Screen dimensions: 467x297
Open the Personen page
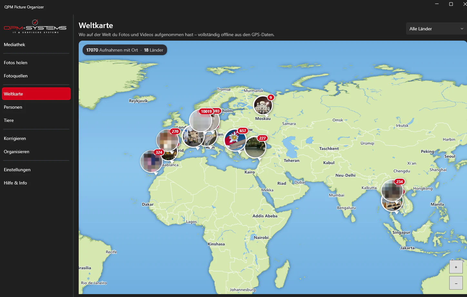[36, 107]
